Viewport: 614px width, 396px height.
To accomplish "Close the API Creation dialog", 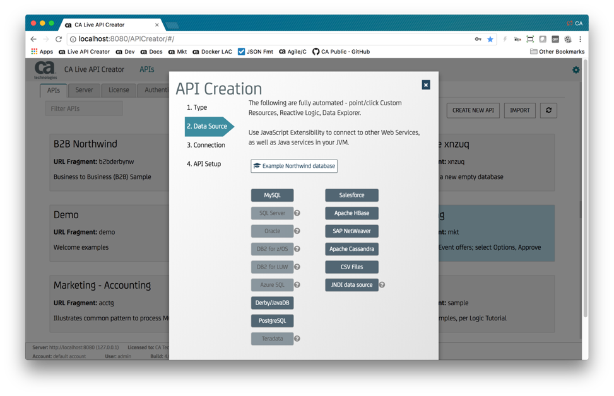I will pyautogui.click(x=426, y=85).
